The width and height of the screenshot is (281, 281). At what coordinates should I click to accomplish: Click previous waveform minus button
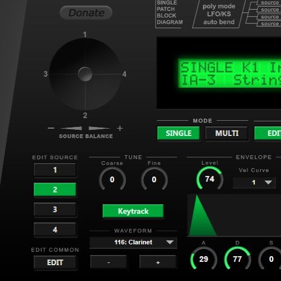click(108, 262)
